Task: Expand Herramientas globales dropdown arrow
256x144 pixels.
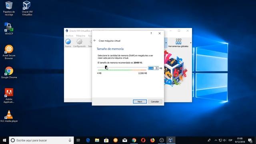Action: point(190,43)
